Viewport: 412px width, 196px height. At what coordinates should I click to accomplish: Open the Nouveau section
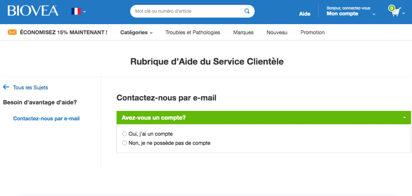[277, 33]
